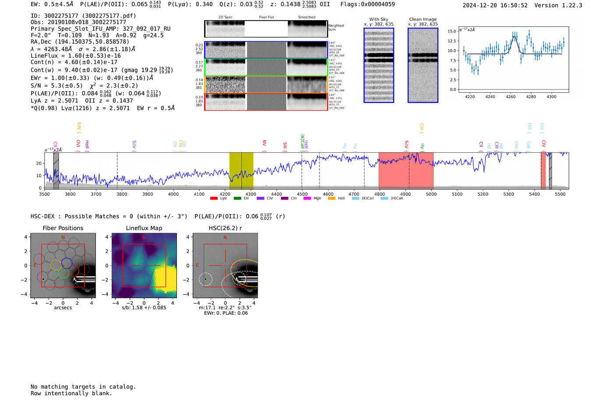Click the EWr: 0. PLAE: 0.06 caption
Image resolution: width=613 pixels, height=417 pixels.
[x=226, y=313]
